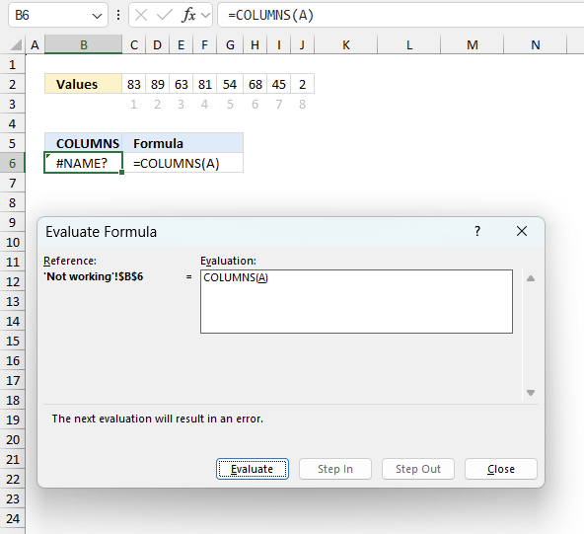Click scroll down arrow in Evaluation box
The image size is (584, 534).
pyautogui.click(x=531, y=393)
